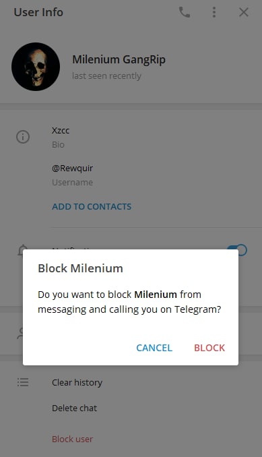Select the Clear history option

pos(77,382)
